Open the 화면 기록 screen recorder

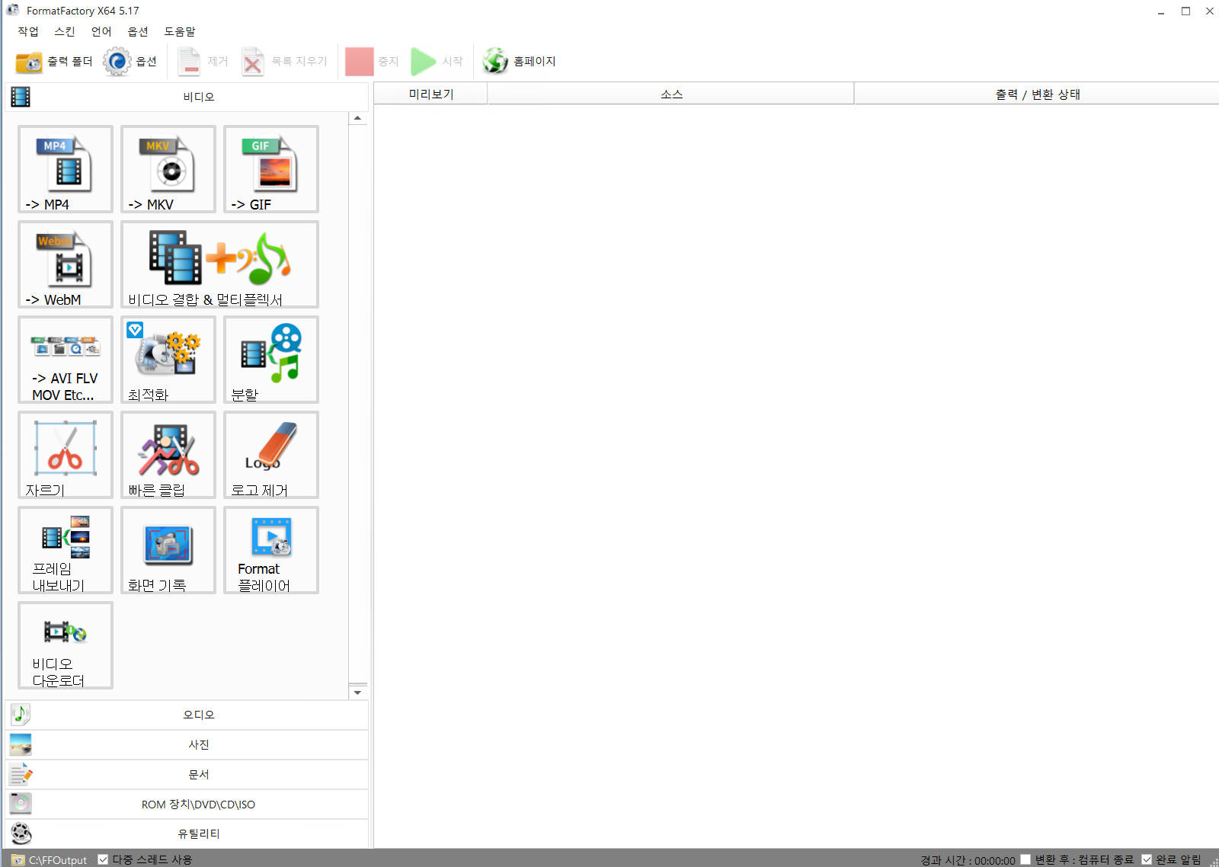coord(168,550)
